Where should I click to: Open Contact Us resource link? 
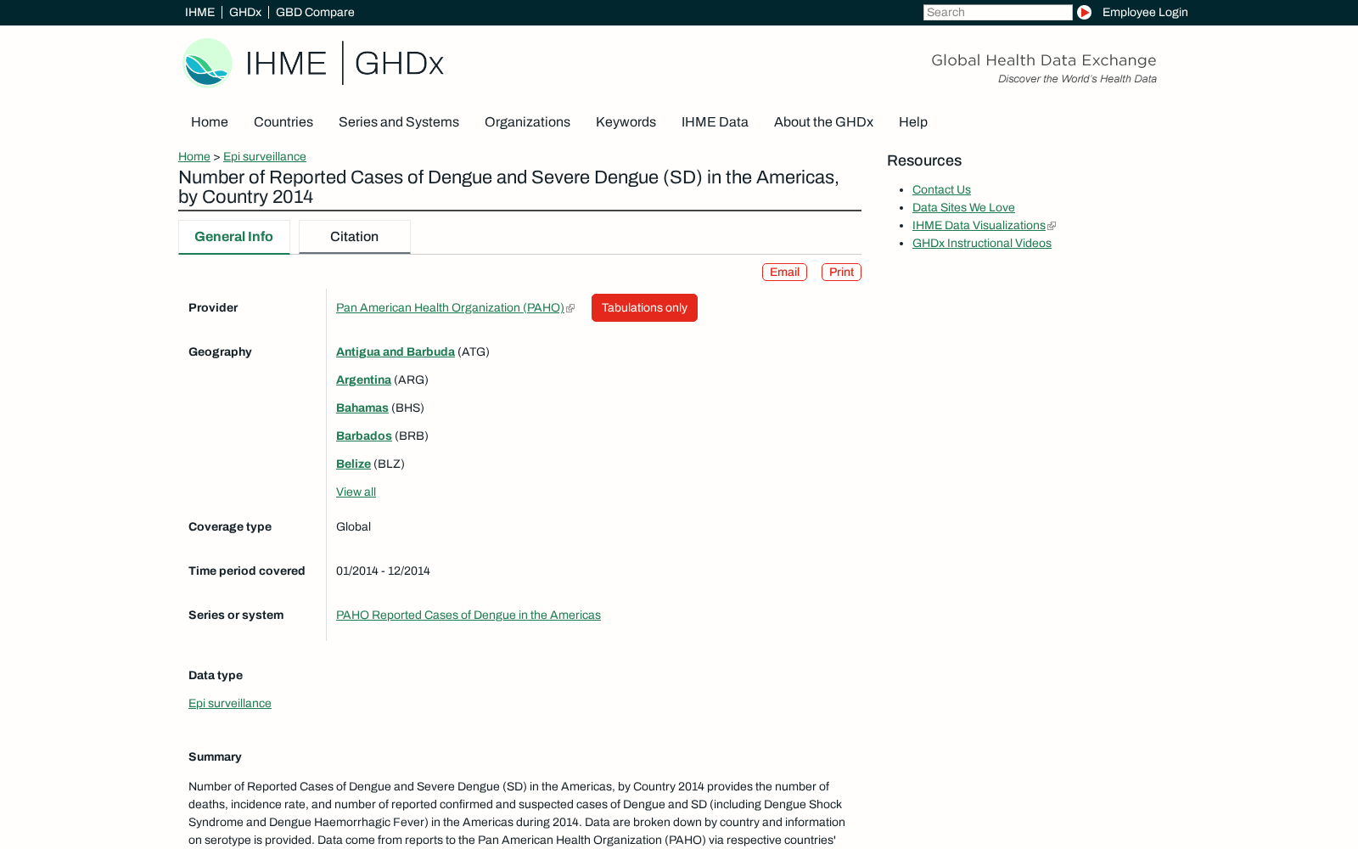(x=941, y=189)
